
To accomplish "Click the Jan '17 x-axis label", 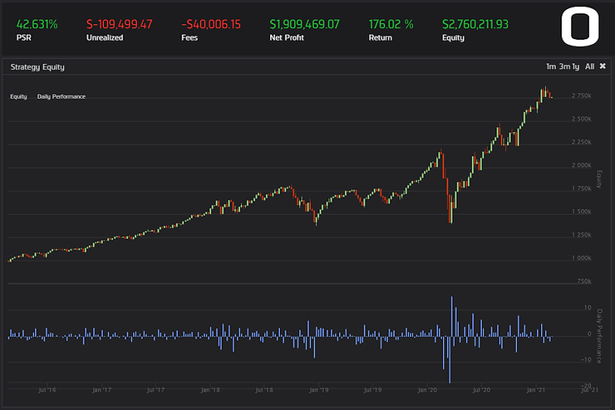I will [x=102, y=390].
